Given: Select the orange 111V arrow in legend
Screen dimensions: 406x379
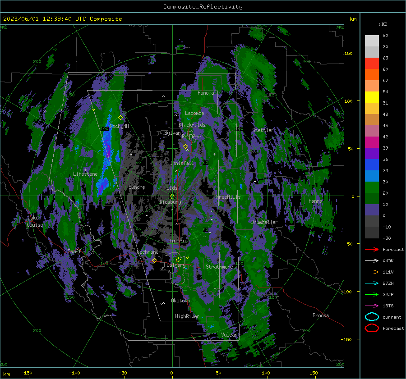Looking at the screenshot, I should 372,272.
